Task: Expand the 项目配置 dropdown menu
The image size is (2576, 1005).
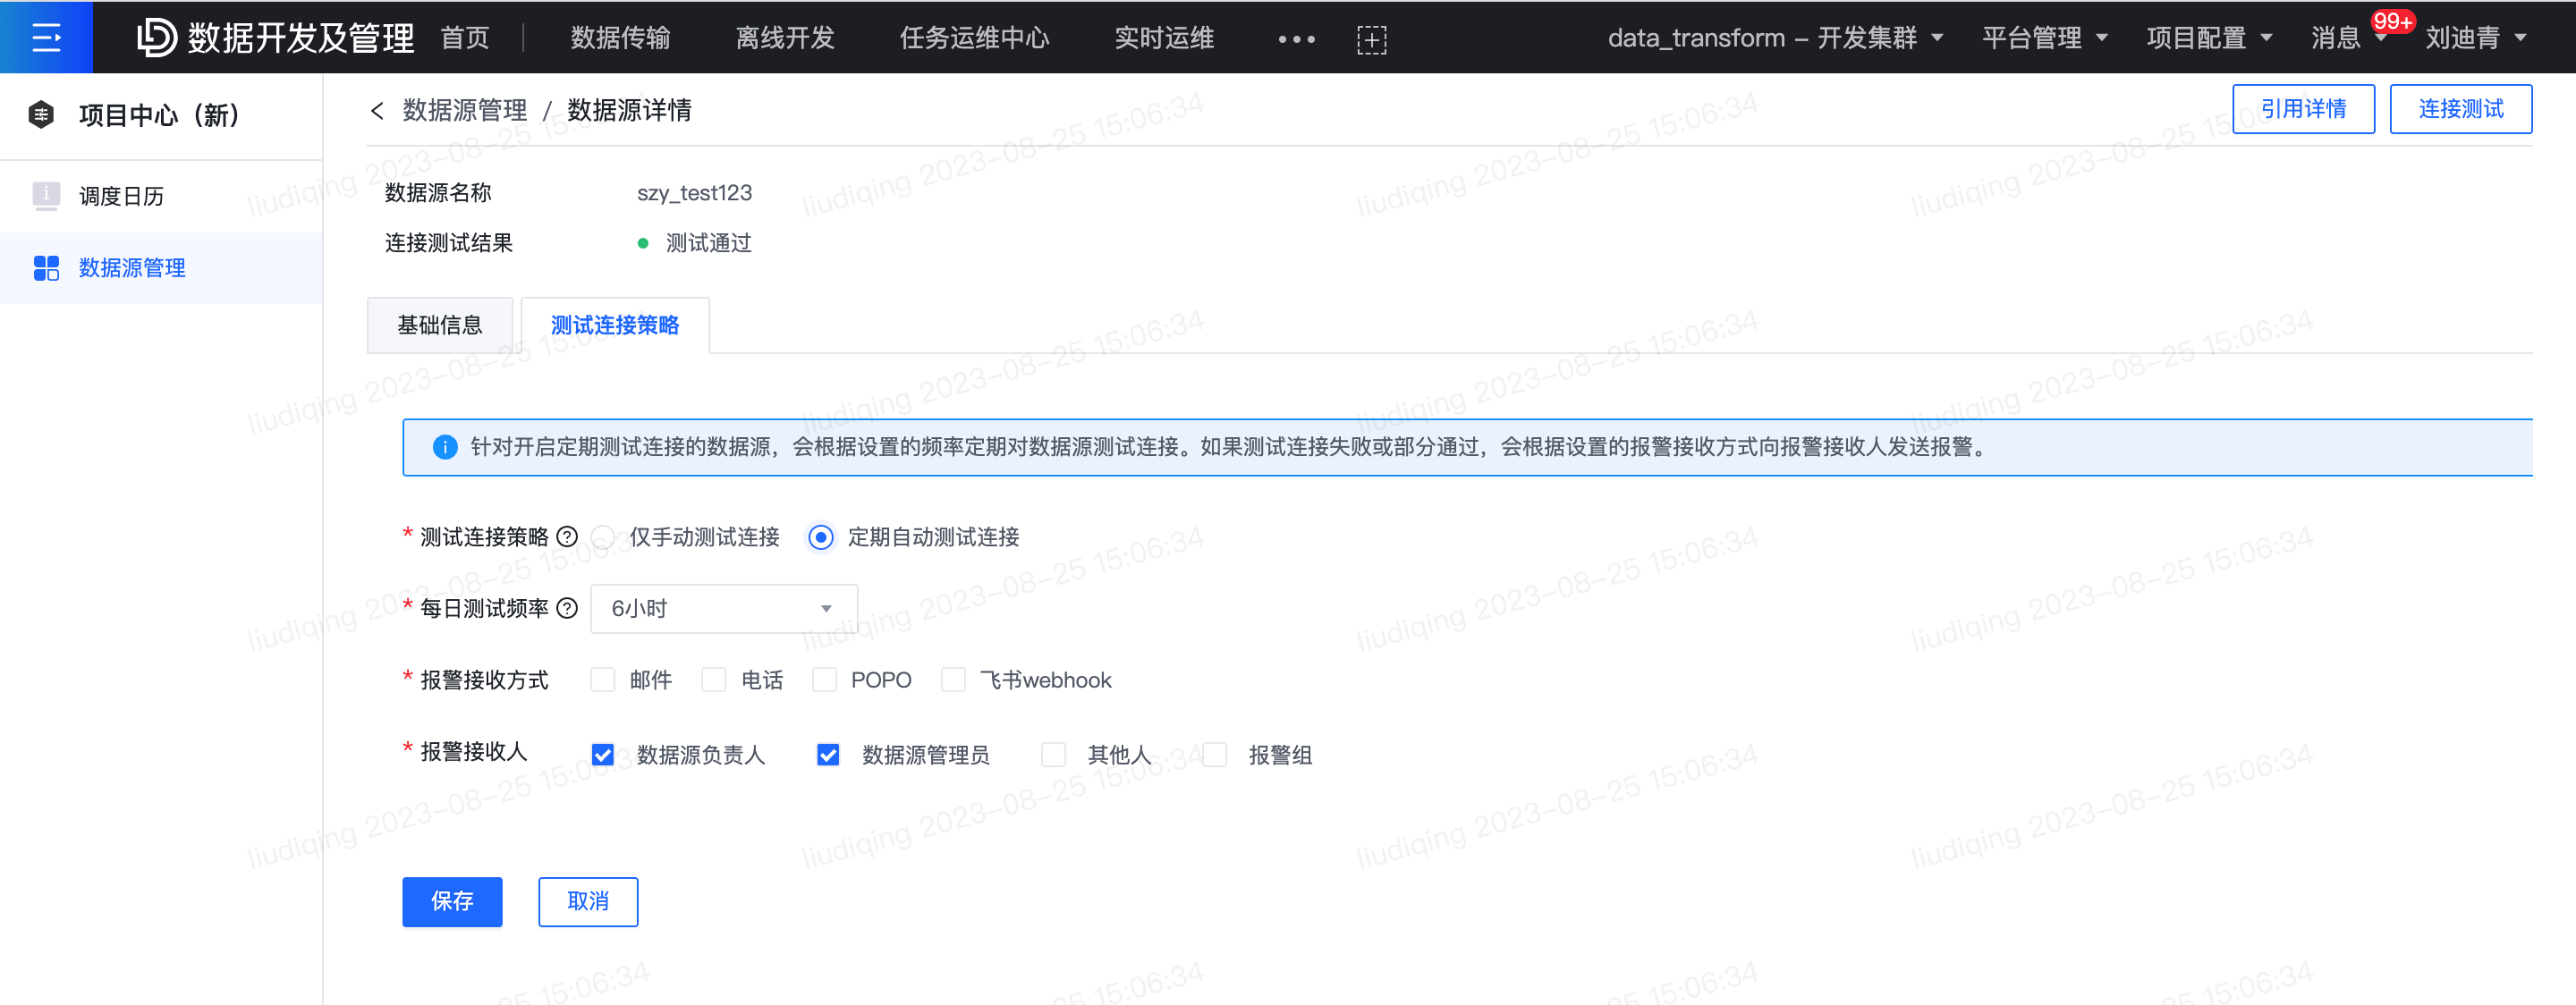Action: 2209,38
